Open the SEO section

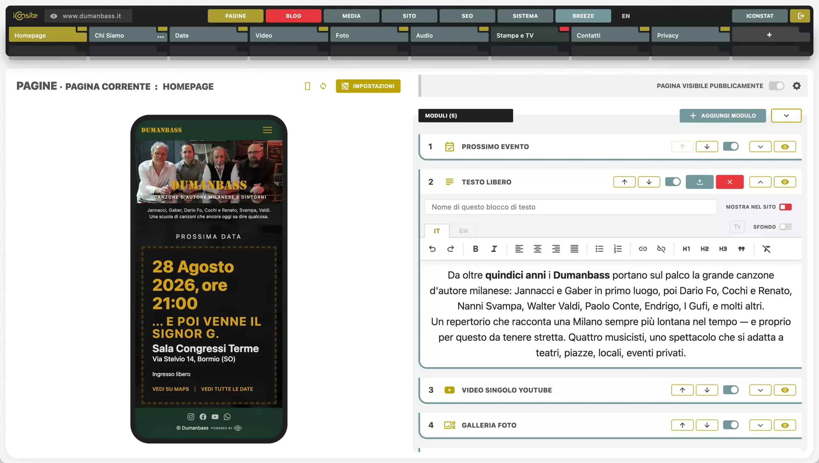click(x=467, y=15)
